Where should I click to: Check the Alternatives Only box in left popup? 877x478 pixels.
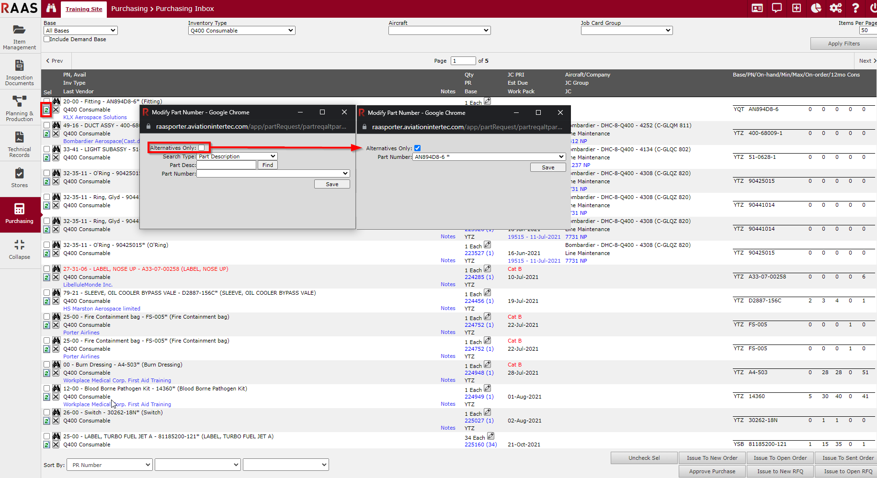coord(202,148)
